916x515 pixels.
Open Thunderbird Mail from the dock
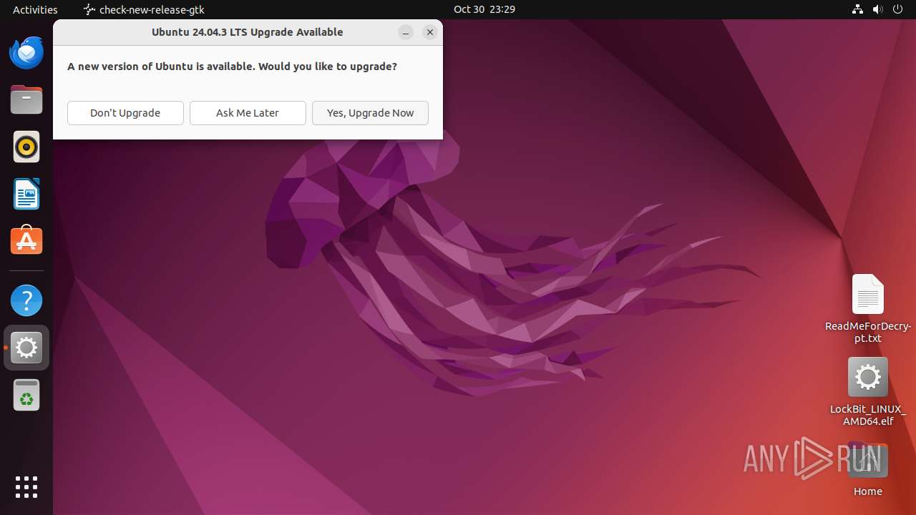click(26, 52)
